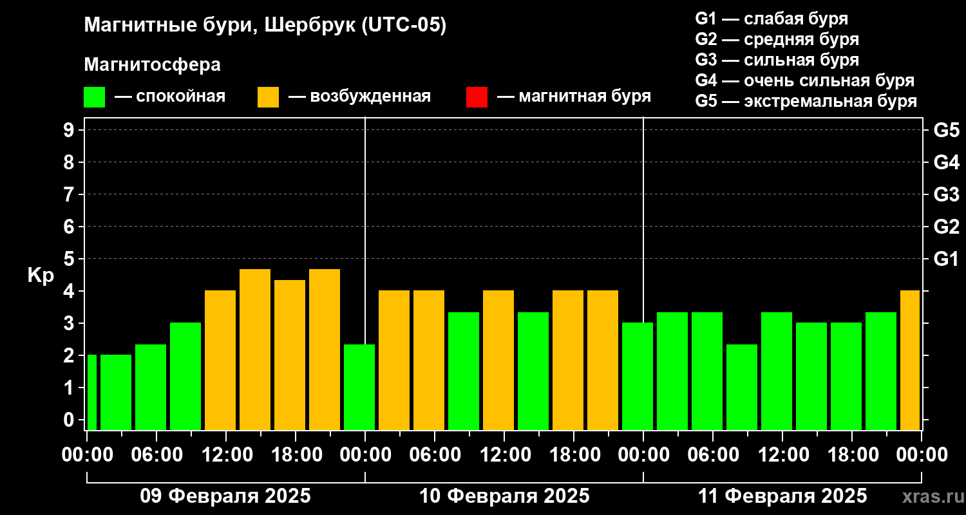Click the G5 label on right axis

946,130
